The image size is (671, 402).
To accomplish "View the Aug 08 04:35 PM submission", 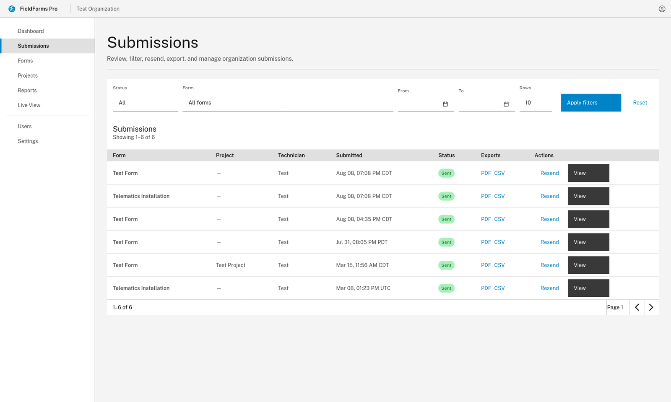I will [x=588, y=219].
